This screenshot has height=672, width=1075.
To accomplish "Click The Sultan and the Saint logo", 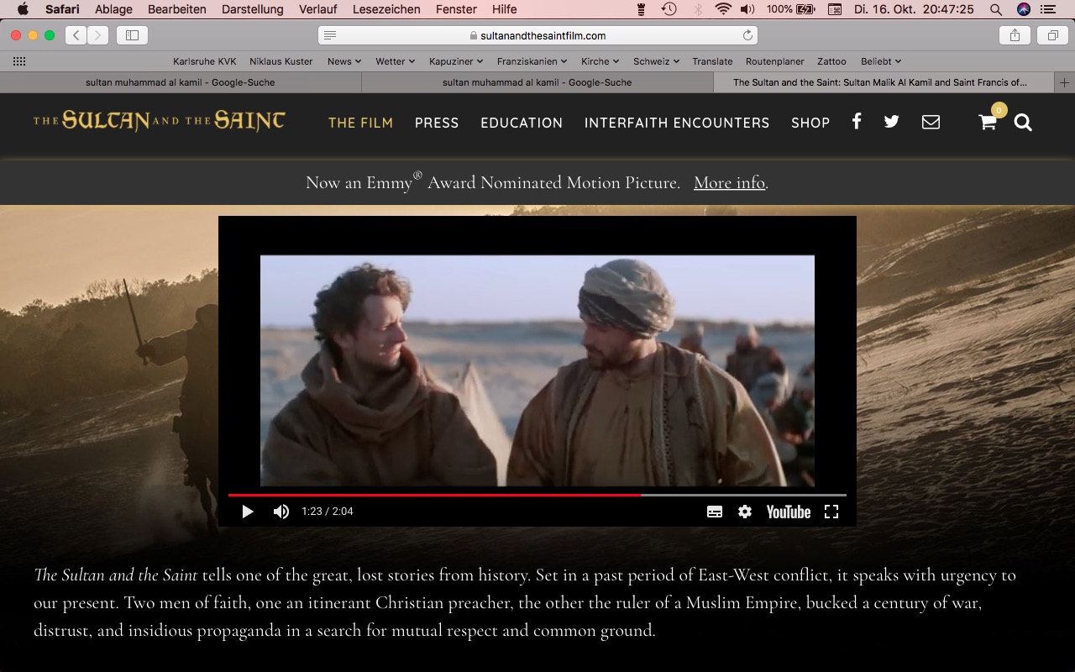I will coord(160,121).
